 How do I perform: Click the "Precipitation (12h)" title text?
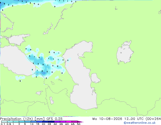click(x=17, y=119)
